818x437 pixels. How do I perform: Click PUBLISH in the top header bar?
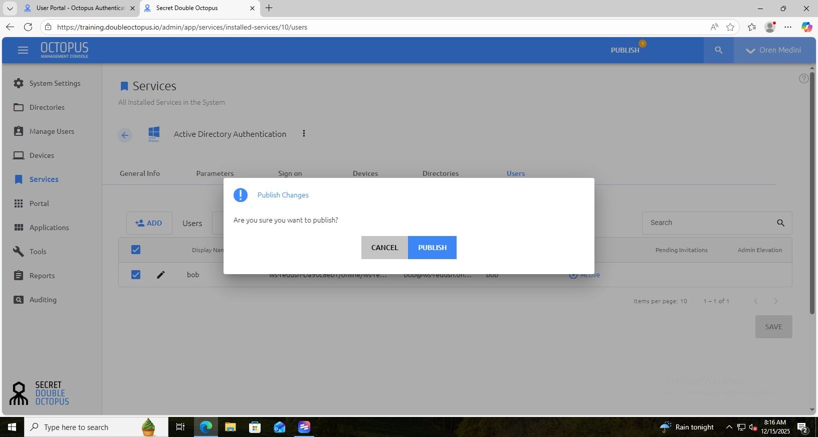click(625, 50)
